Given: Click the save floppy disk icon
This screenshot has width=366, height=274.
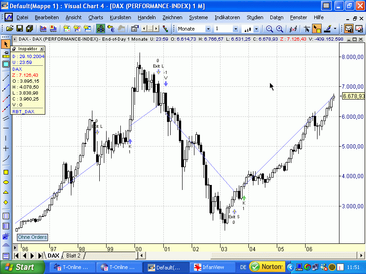Looking at the screenshot, I should pyautogui.click(x=20, y=29).
